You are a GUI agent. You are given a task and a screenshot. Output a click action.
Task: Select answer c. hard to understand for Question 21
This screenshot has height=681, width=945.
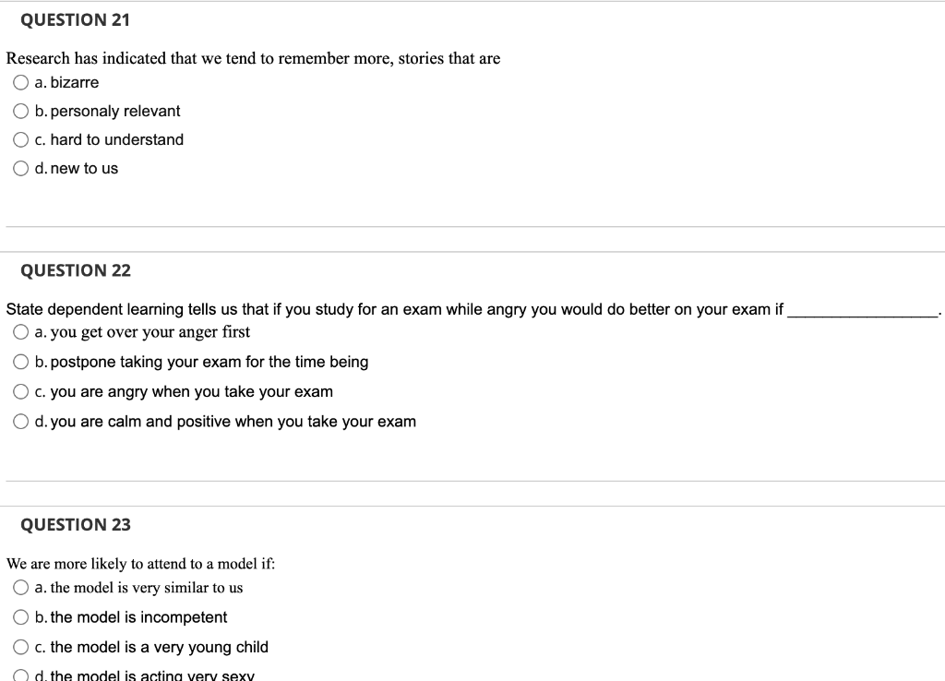click(x=20, y=140)
